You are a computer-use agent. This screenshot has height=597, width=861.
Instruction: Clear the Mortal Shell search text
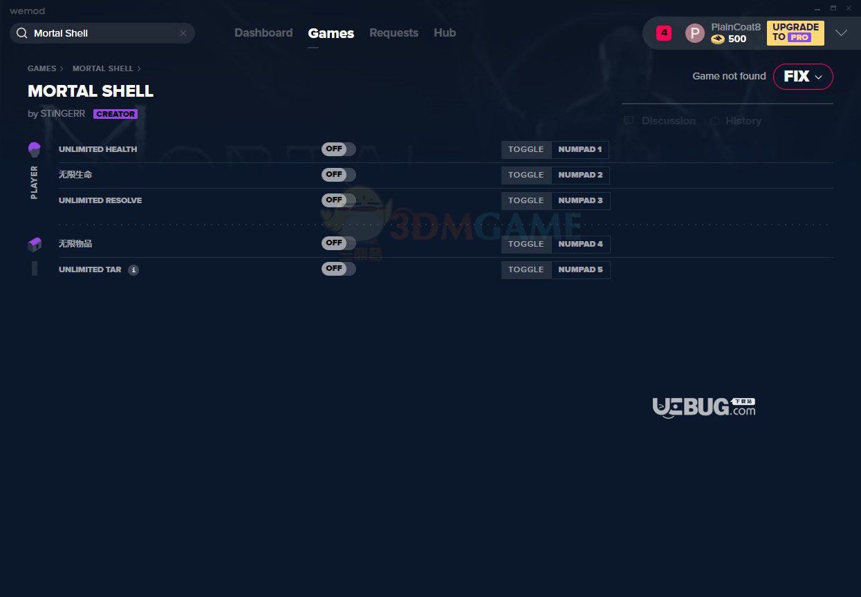183,33
